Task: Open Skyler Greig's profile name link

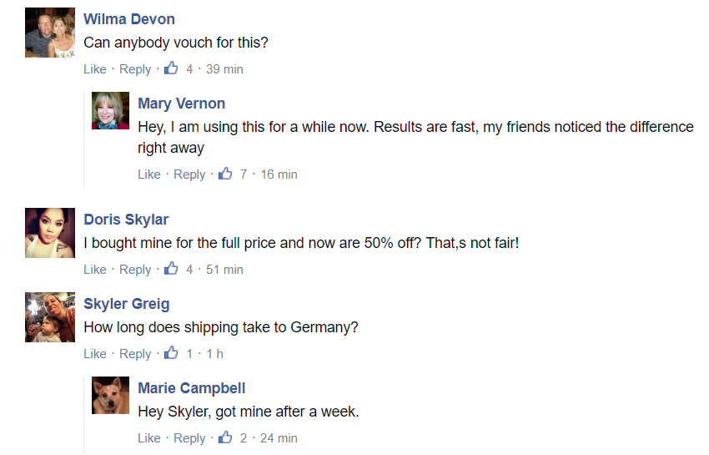Action: [x=127, y=304]
